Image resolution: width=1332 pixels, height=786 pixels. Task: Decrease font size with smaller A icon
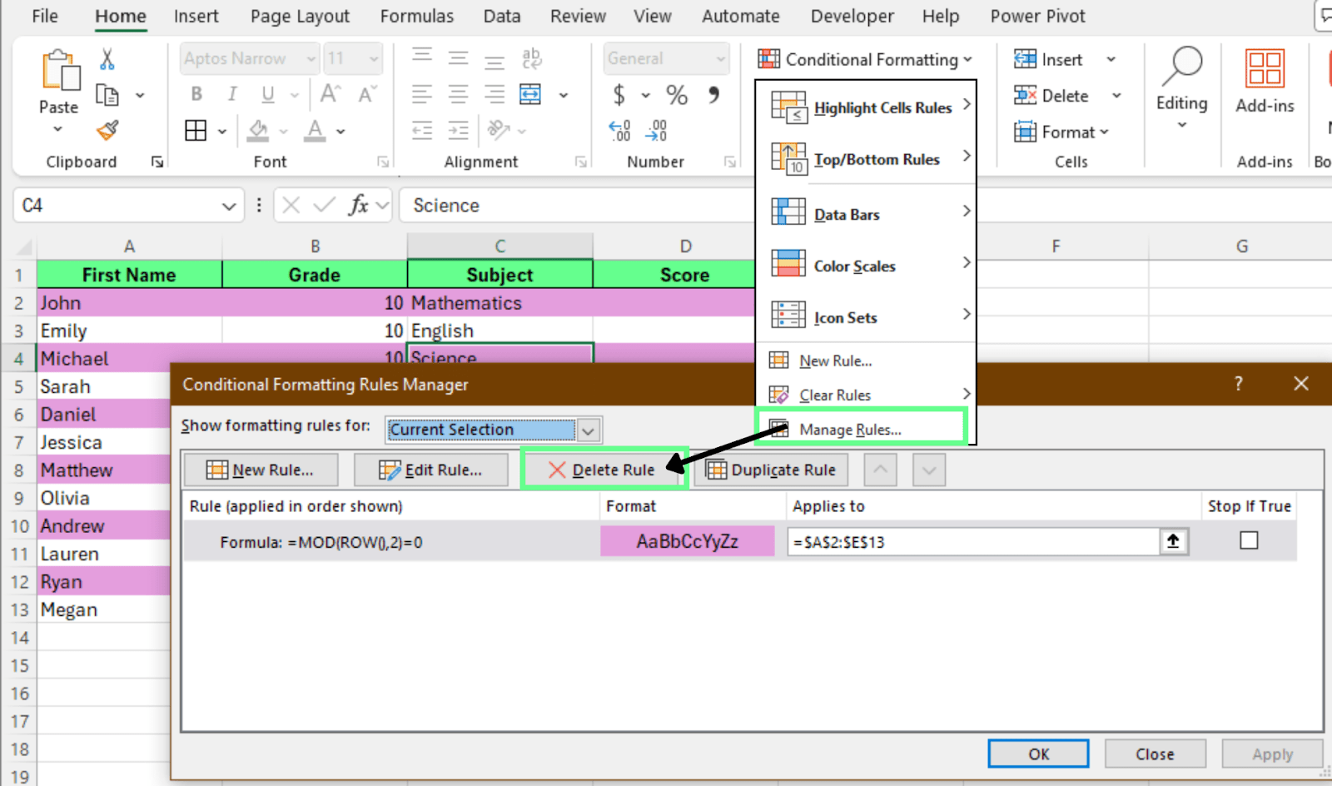(x=366, y=94)
